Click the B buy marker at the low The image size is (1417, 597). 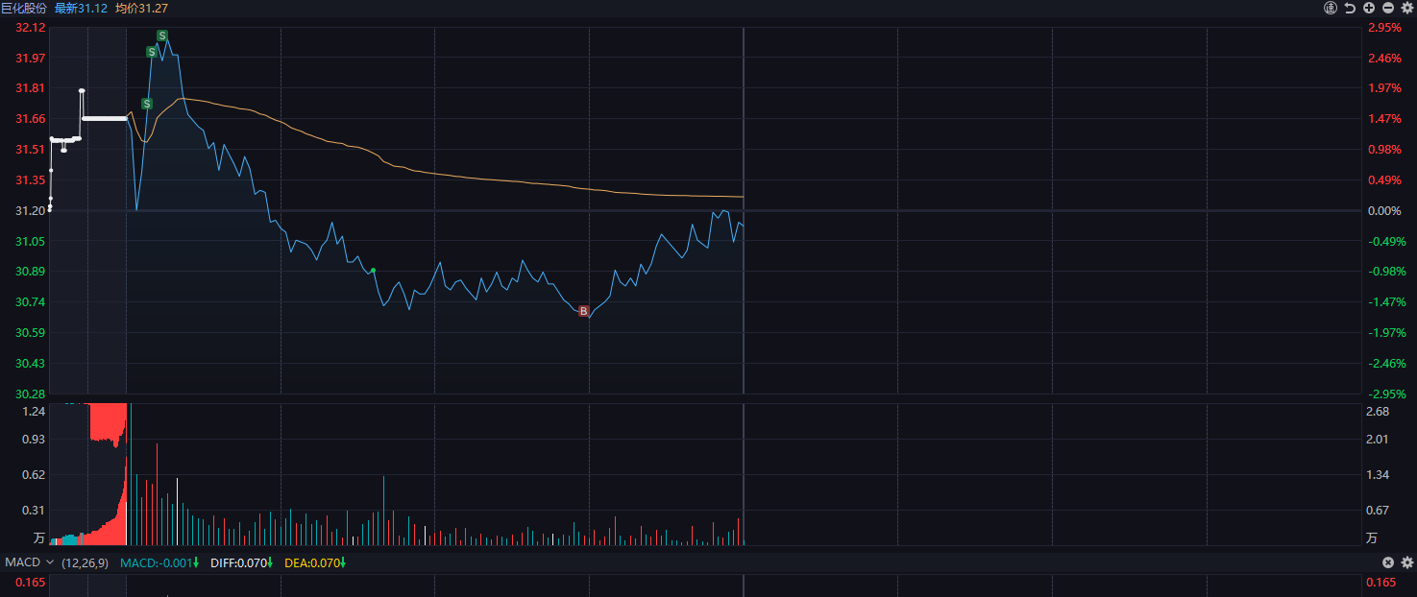point(583,311)
